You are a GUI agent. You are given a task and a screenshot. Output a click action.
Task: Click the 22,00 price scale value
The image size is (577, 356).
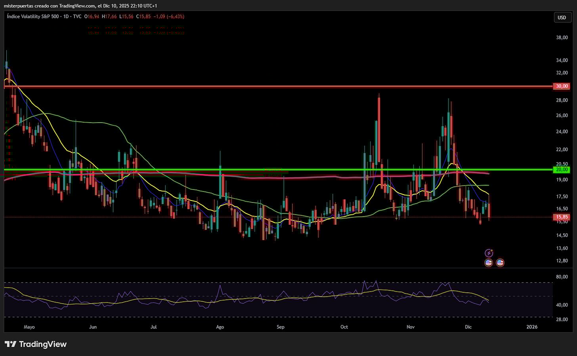pyautogui.click(x=562, y=150)
